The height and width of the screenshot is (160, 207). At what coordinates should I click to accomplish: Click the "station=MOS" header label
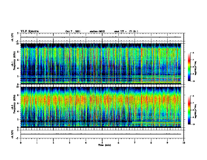pos(97,31)
